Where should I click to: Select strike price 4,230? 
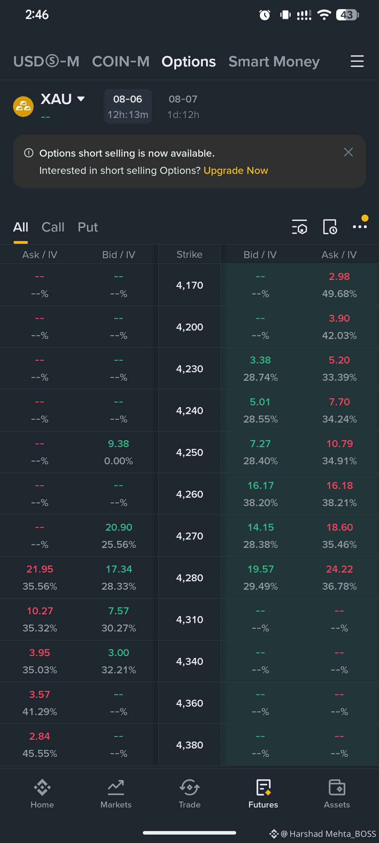tap(189, 369)
